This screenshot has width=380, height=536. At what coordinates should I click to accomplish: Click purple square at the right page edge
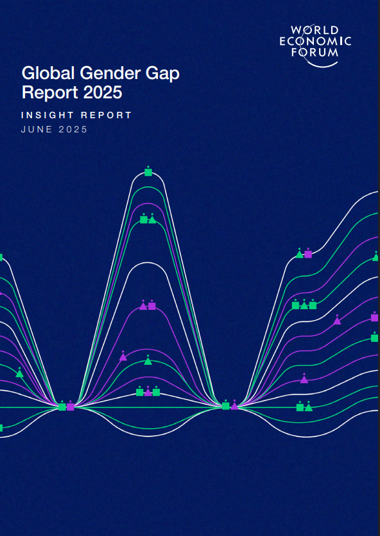[x=374, y=317]
